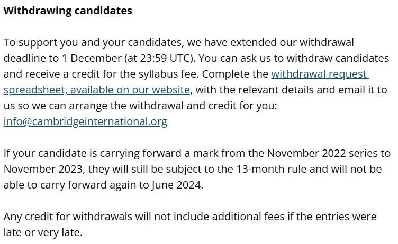The width and height of the screenshot is (398, 244).
Task: Click the 'available on our website' link text
Action: point(130,90)
